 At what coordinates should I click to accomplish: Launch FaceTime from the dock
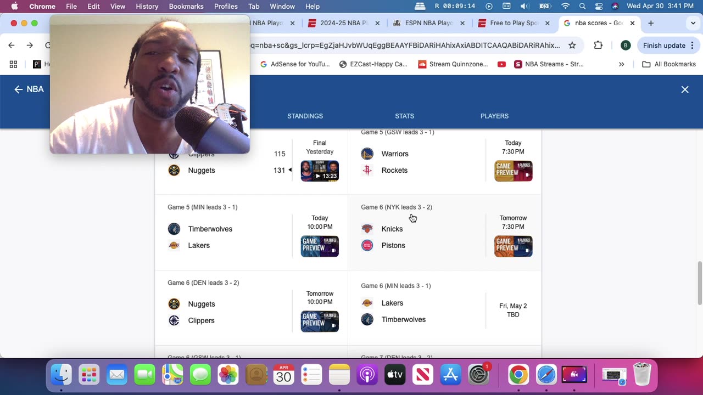pos(144,375)
